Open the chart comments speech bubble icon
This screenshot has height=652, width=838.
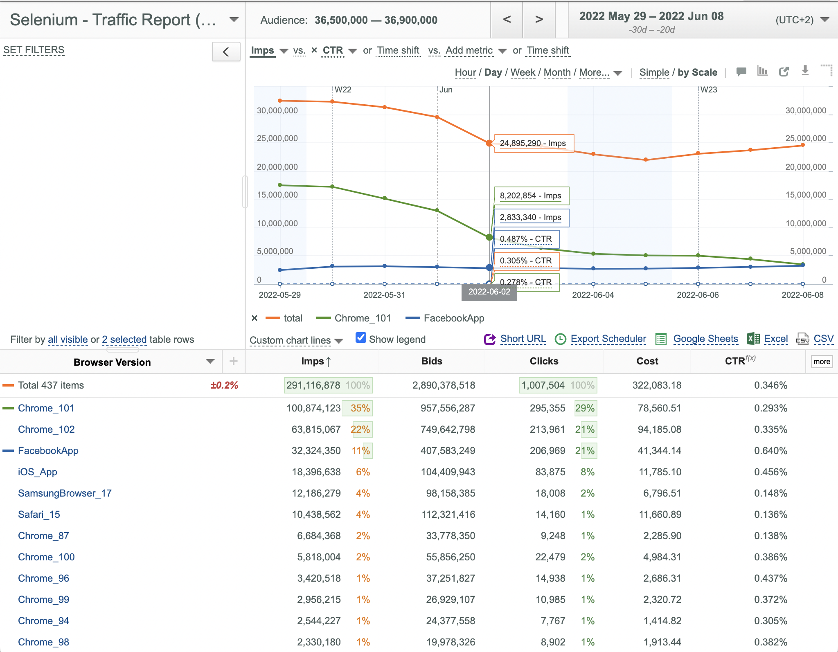[x=741, y=72]
